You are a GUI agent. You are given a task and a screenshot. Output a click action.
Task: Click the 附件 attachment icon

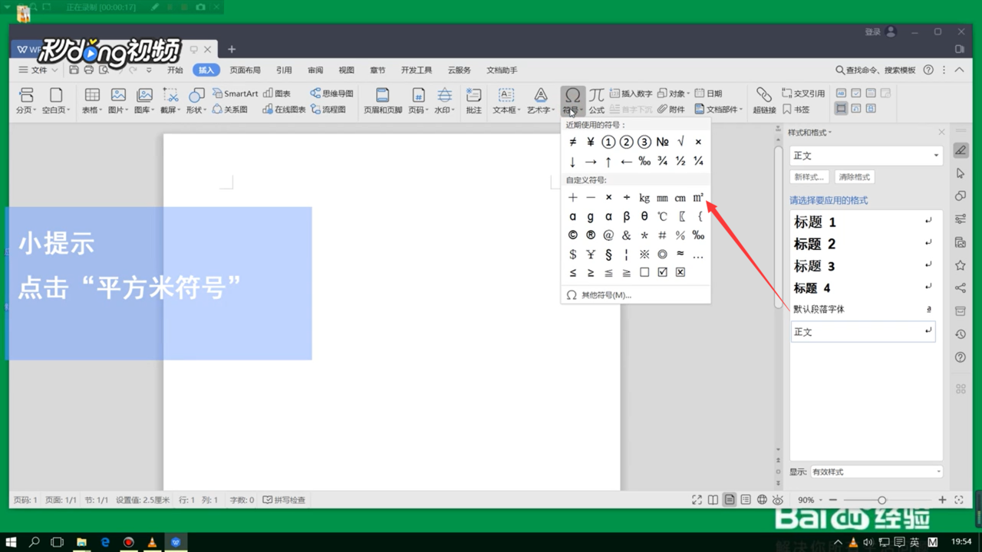tap(671, 110)
